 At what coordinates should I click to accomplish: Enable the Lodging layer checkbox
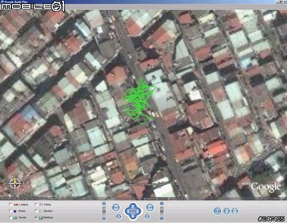[x=10, y=204]
